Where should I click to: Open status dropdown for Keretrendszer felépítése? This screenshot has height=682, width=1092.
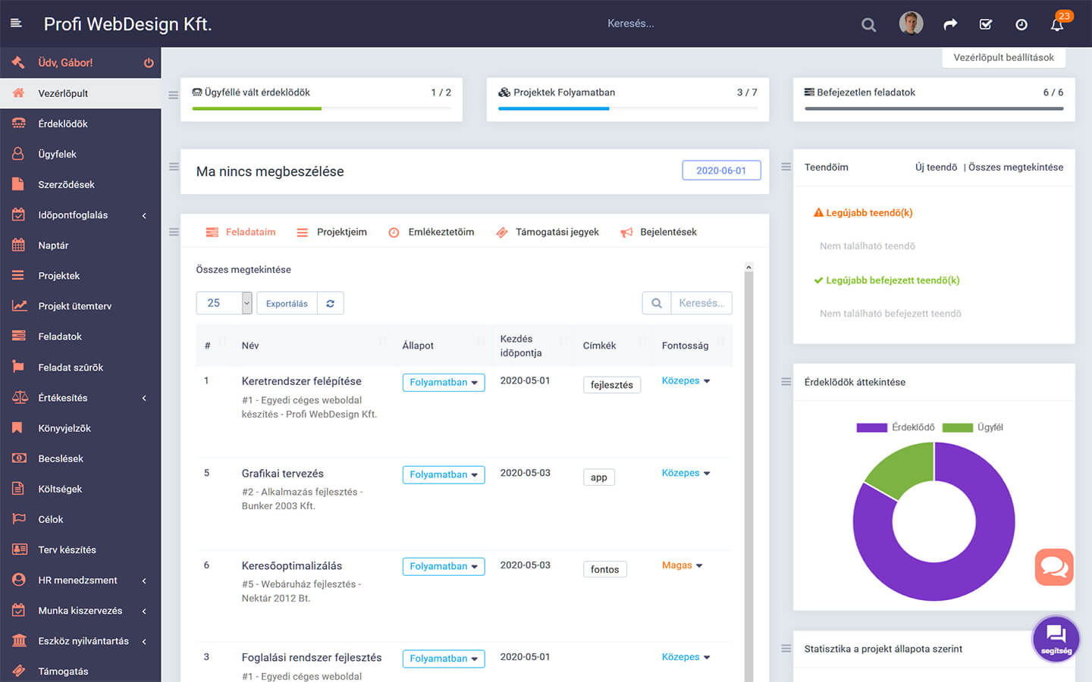tap(443, 383)
